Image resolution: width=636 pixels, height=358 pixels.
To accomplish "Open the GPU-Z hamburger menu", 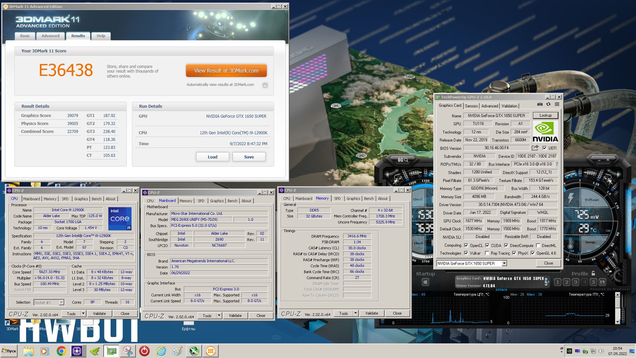I will 557,104.
